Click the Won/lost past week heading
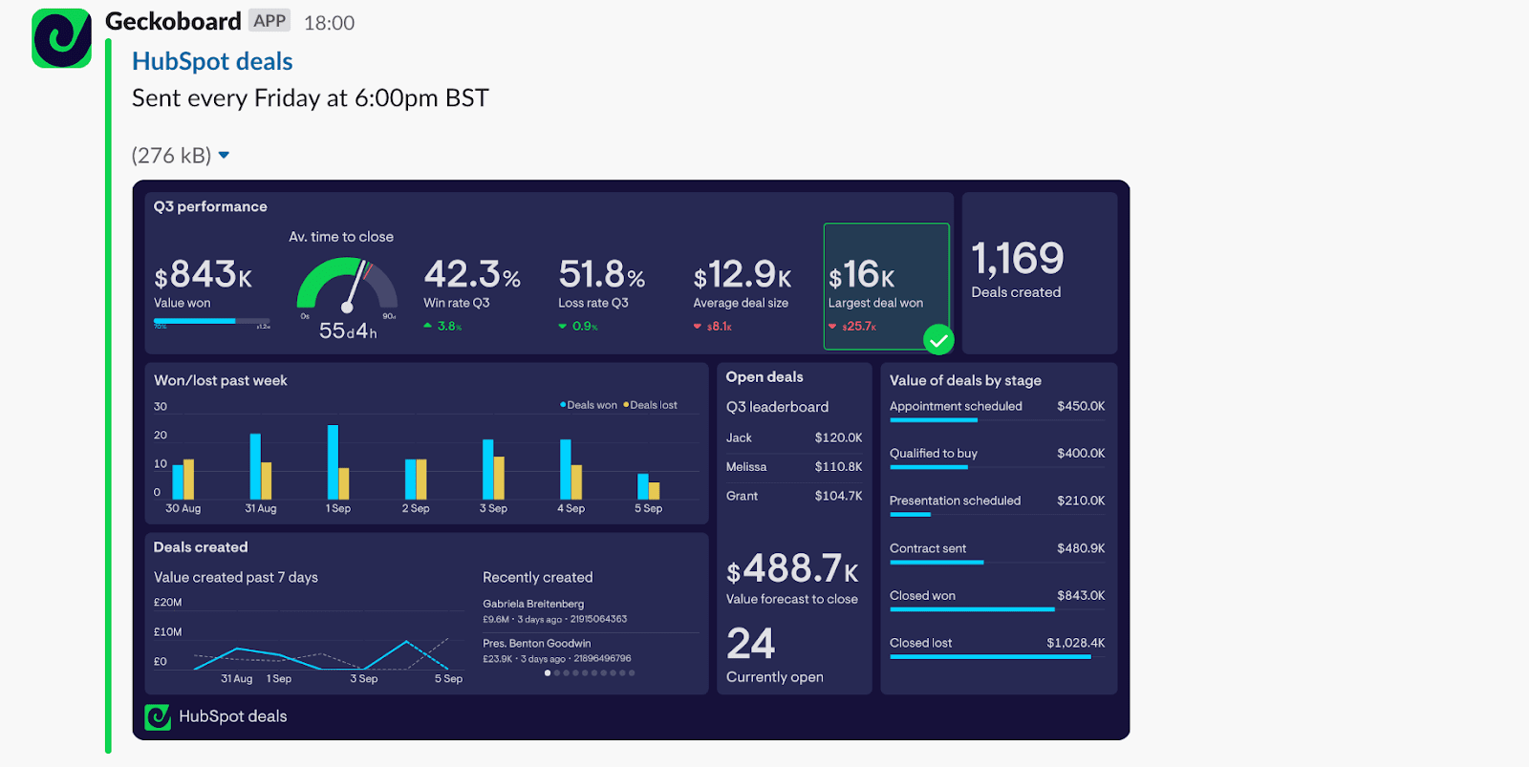 coord(221,380)
